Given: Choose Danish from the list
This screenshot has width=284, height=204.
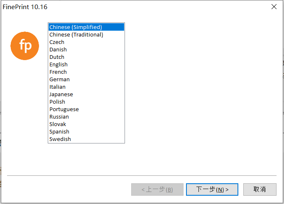Looking at the screenshot, I should click(86, 49).
